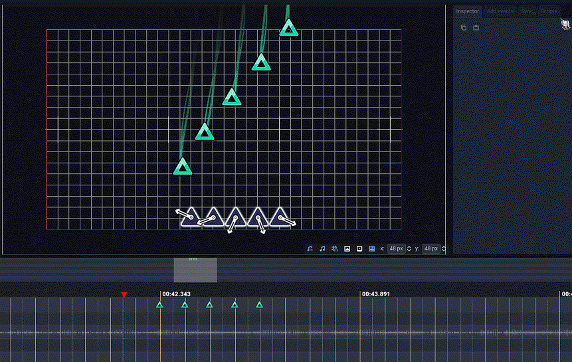This screenshot has height=362, width=572.
Task: Select the third green note marker on timeline
Action: (x=209, y=305)
